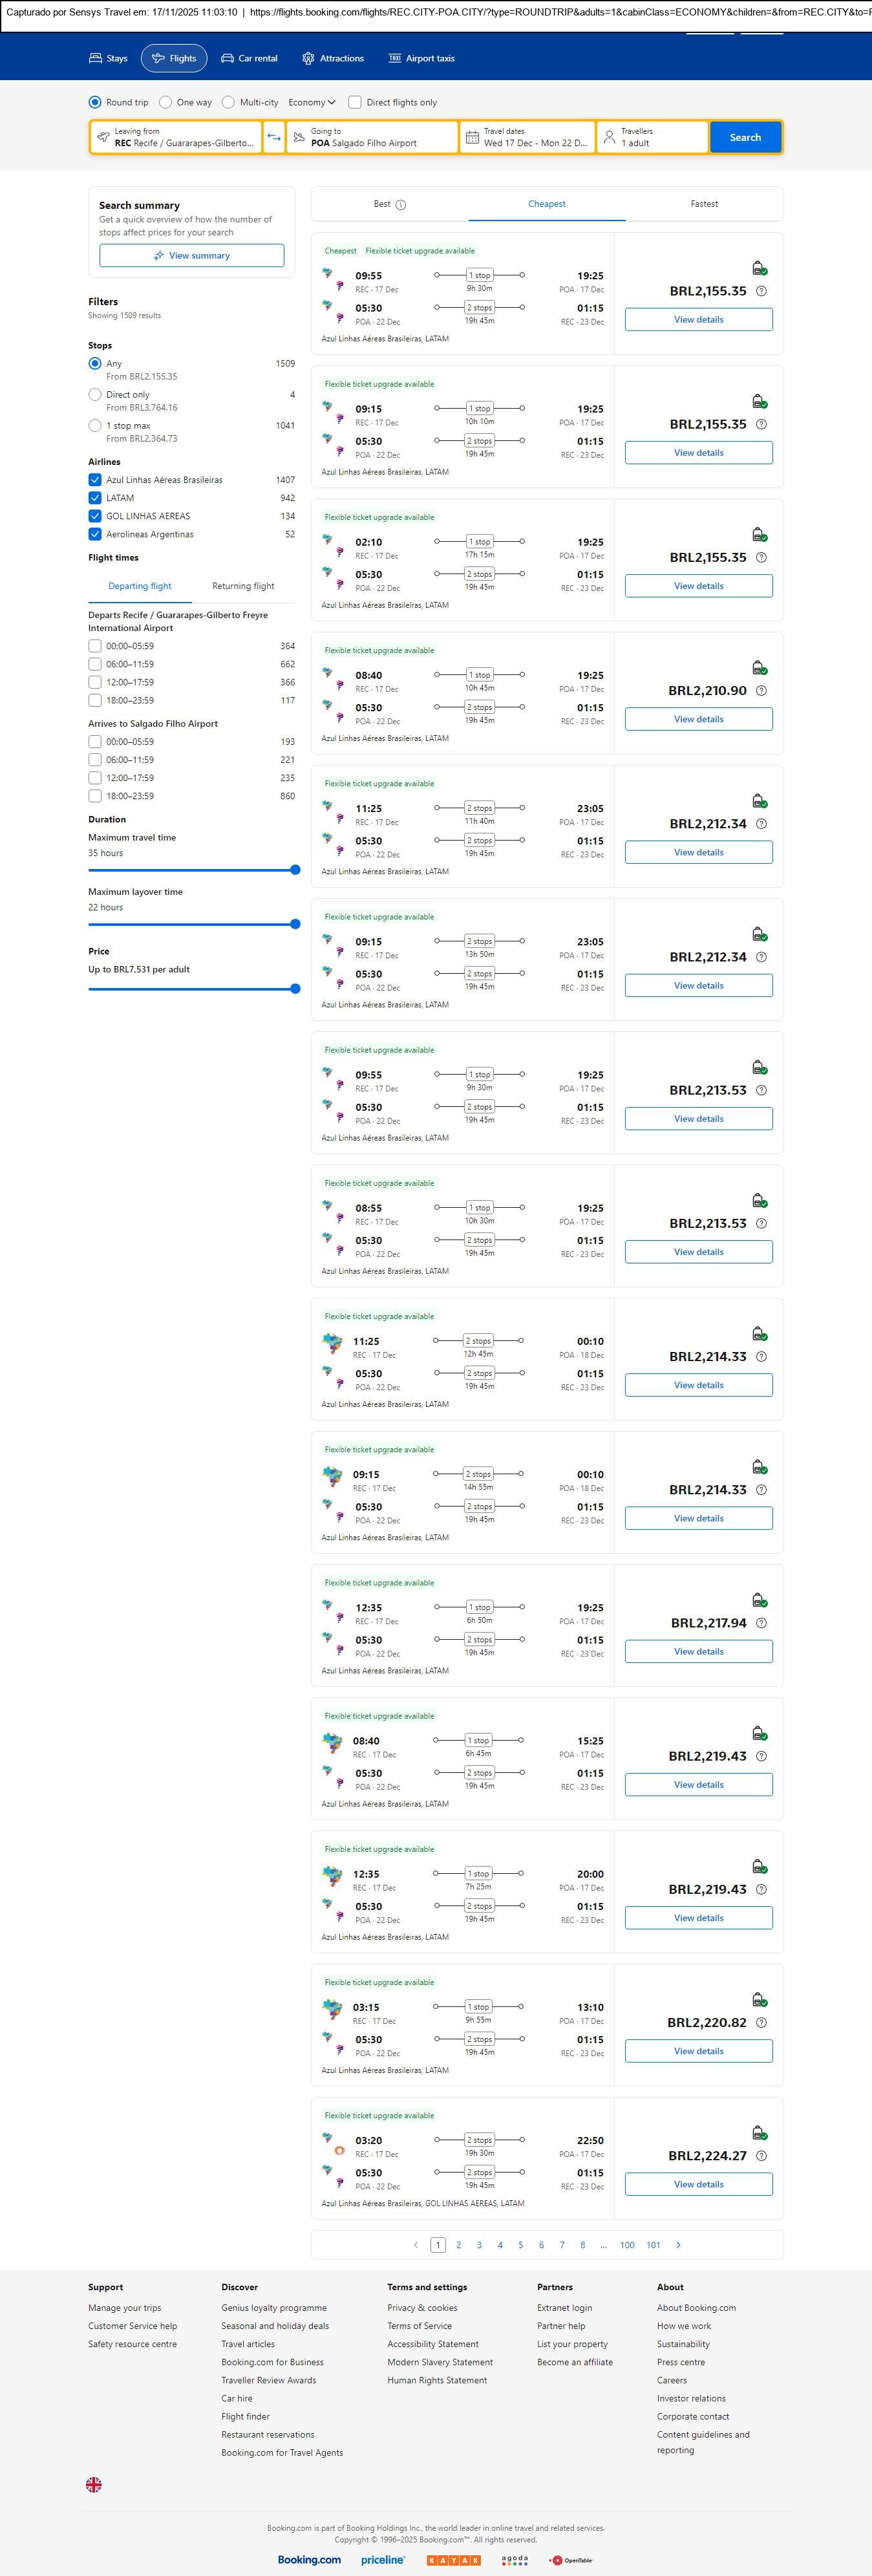Image resolution: width=872 pixels, height=2576 pixels.
Task: Click the View summary button
Action: tap(191, 256)
